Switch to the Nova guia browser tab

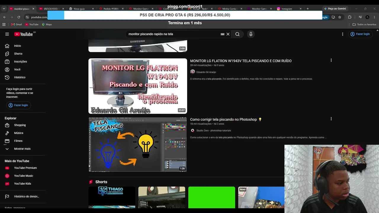[79, 9]
